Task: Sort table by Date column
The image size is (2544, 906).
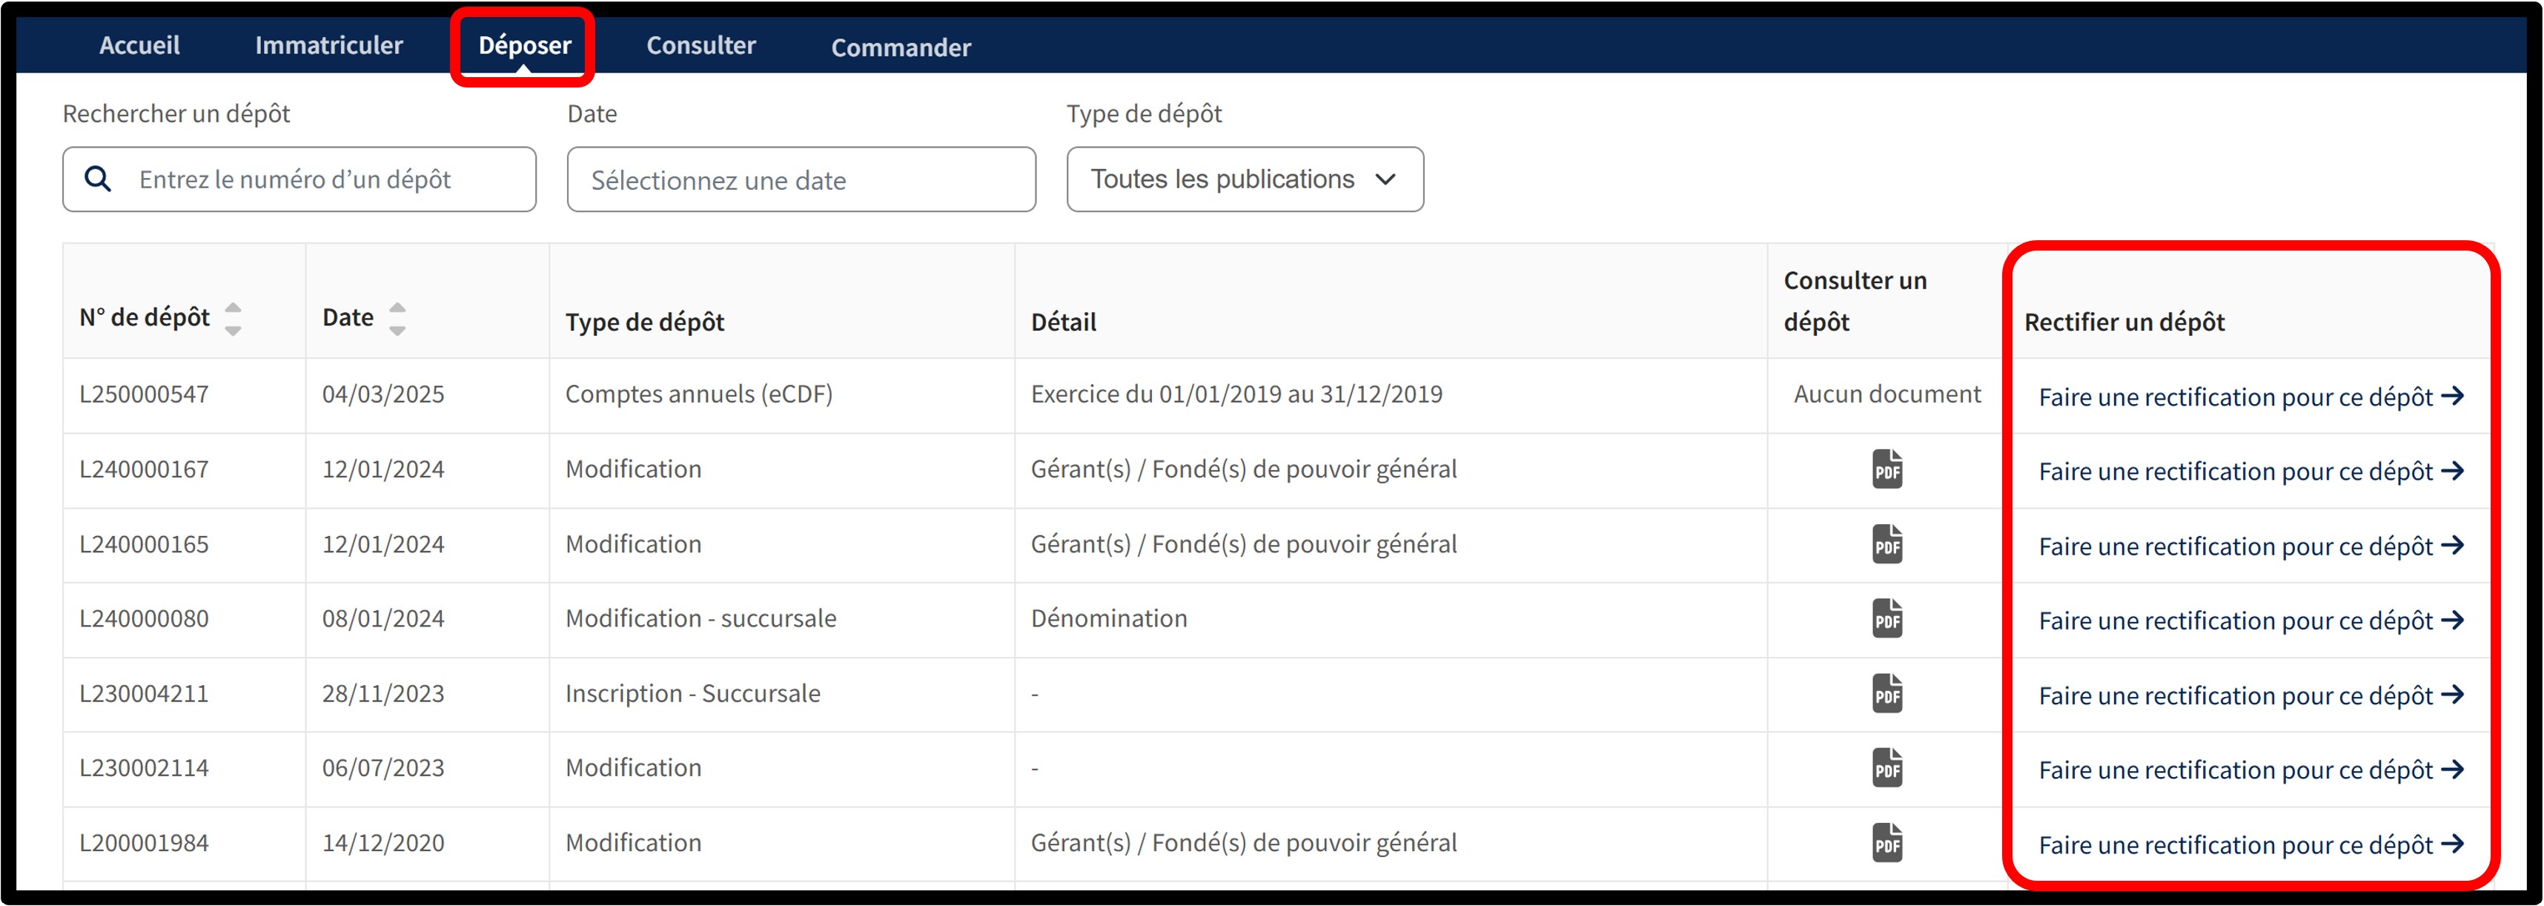Action: 397,318
